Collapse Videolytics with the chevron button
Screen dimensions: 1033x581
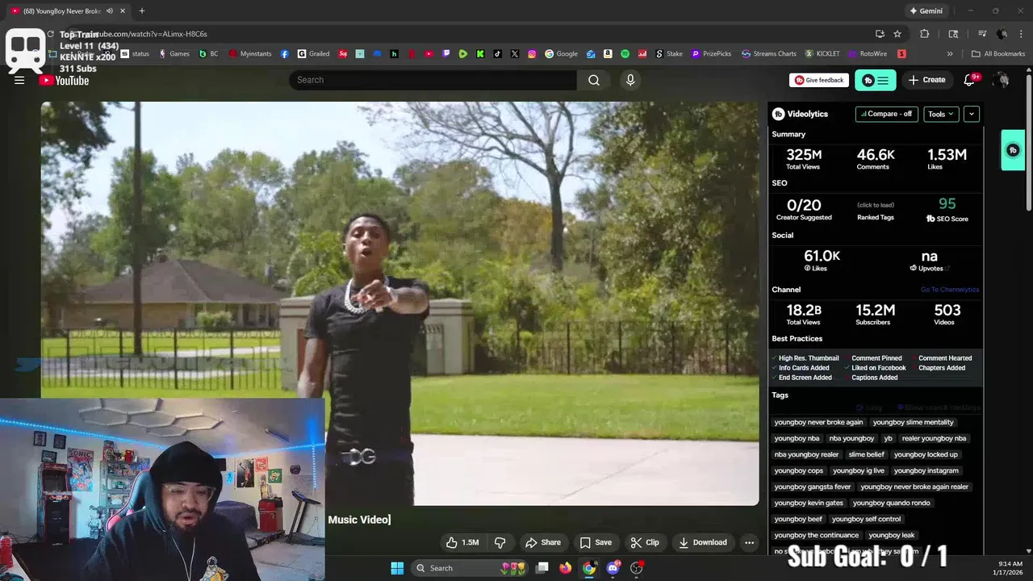coord(971,114)
